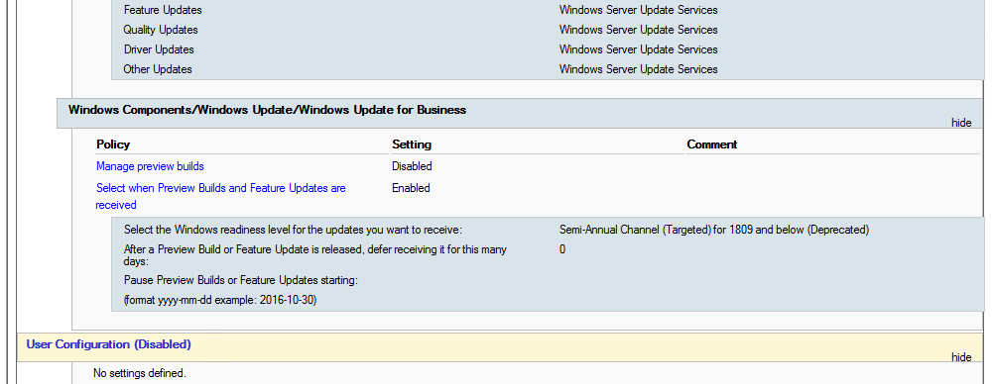Click the Other Updates row label

tap(158, 69)
